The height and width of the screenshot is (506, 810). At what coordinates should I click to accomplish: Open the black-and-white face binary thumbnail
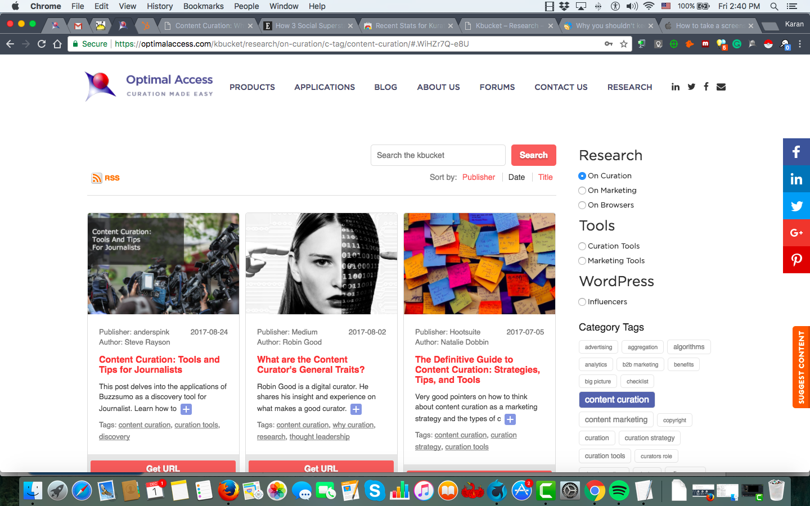321,263
